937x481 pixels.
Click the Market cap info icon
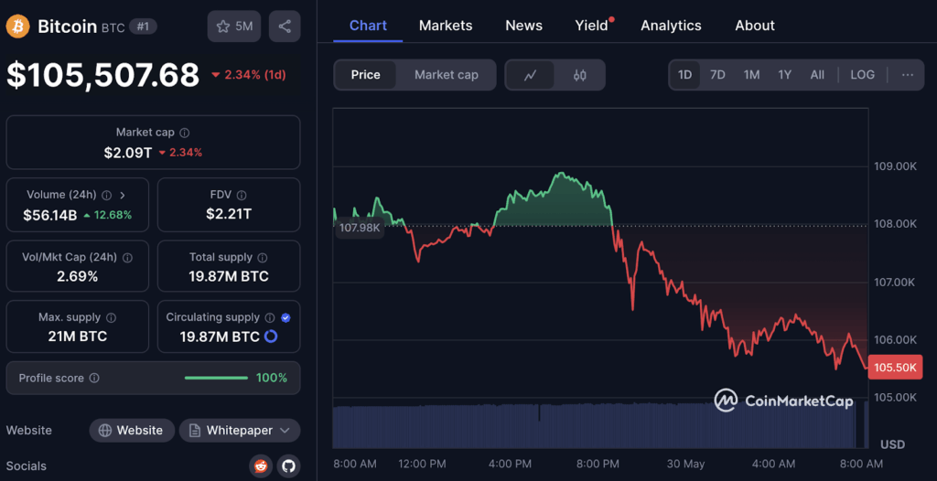(185, 133)
